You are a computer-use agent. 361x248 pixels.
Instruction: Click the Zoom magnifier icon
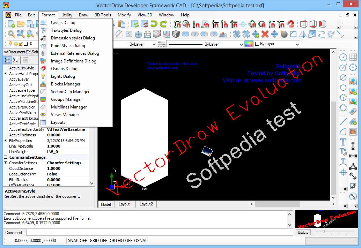[x=11, y=34]
